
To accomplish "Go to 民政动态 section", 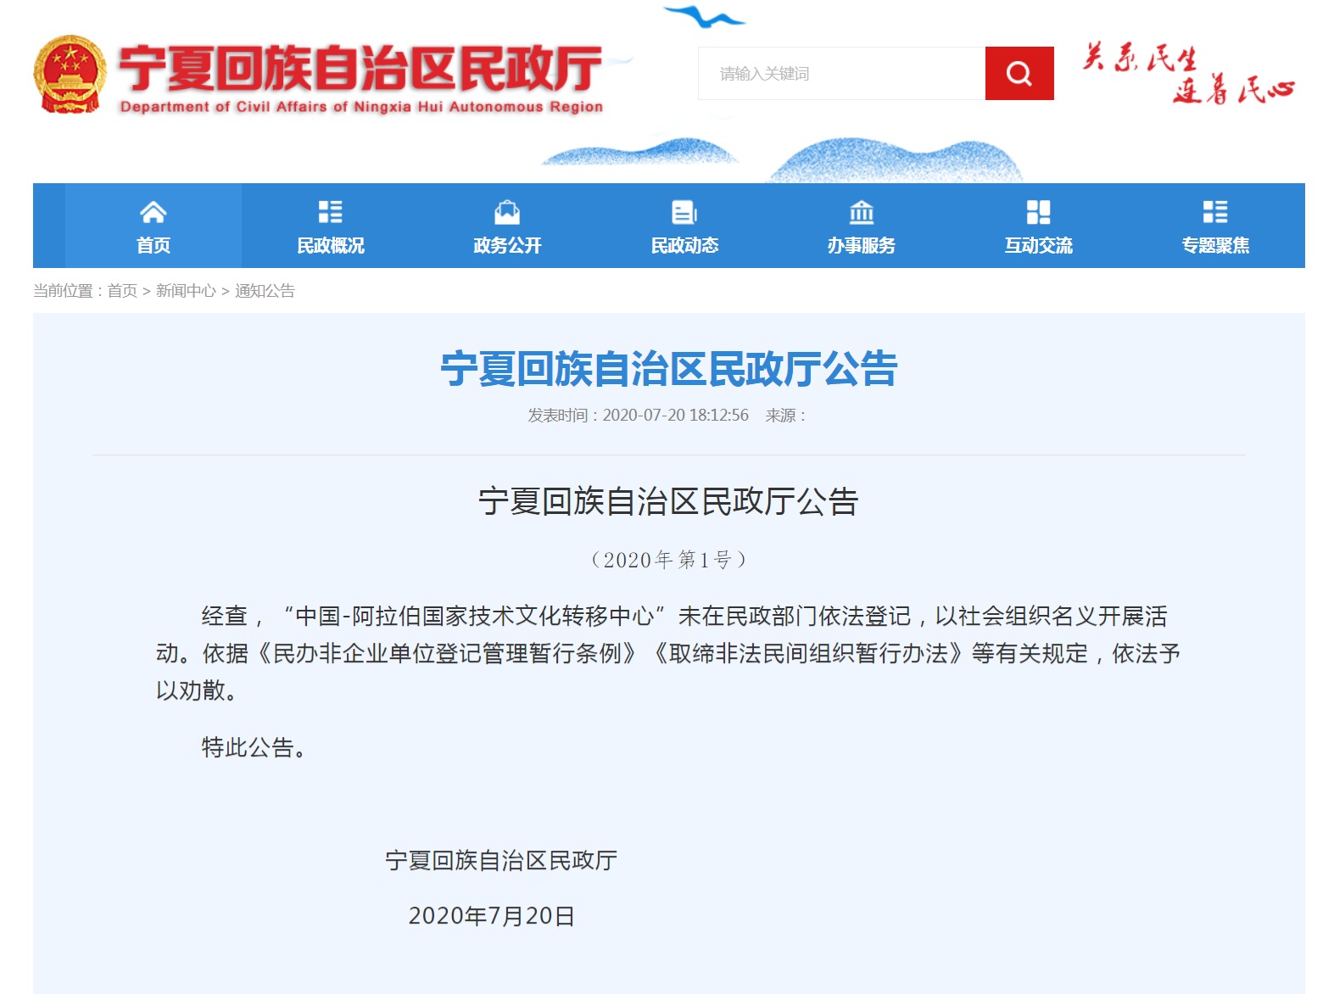I will click(x=684, y=226).
